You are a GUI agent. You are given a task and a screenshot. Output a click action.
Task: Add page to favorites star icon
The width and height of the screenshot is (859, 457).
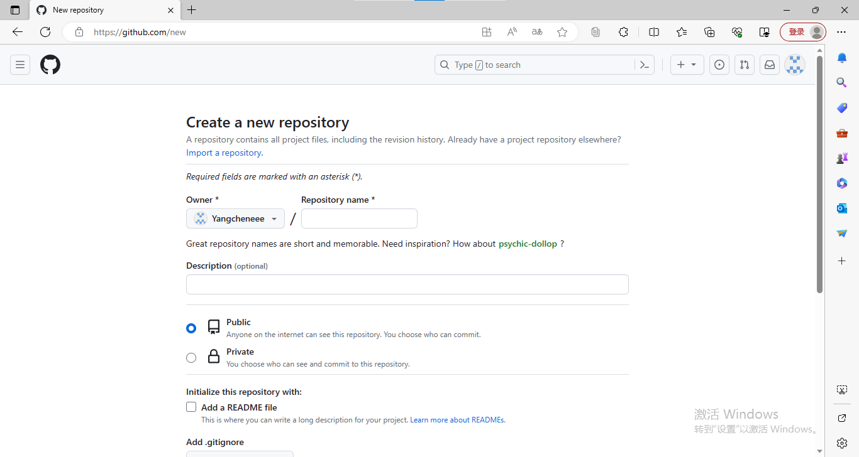[x=562, y=32]
